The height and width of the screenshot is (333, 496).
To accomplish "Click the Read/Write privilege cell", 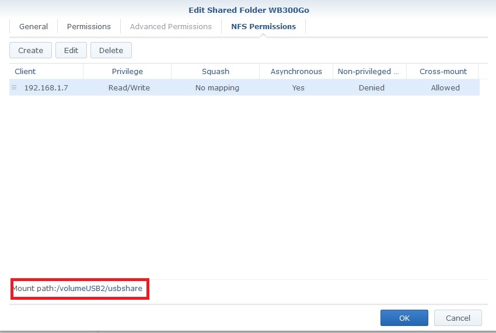I will click(129, 87).
